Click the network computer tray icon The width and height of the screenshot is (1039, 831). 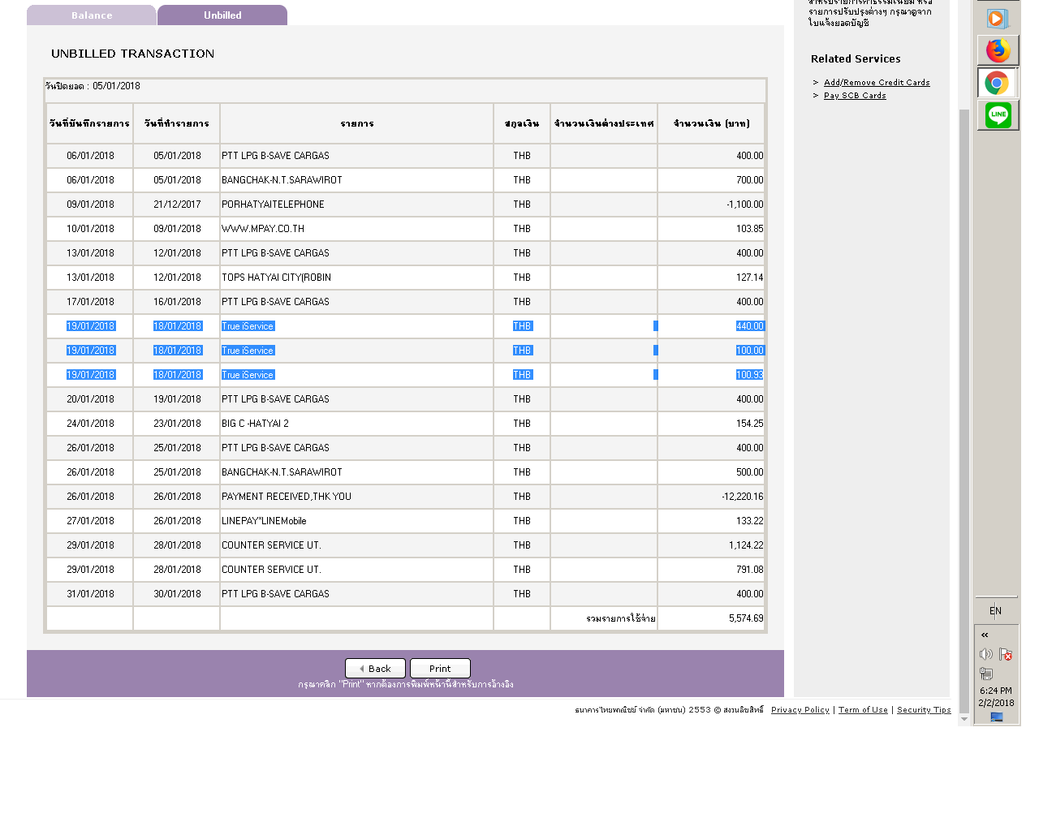click(986, 674)
